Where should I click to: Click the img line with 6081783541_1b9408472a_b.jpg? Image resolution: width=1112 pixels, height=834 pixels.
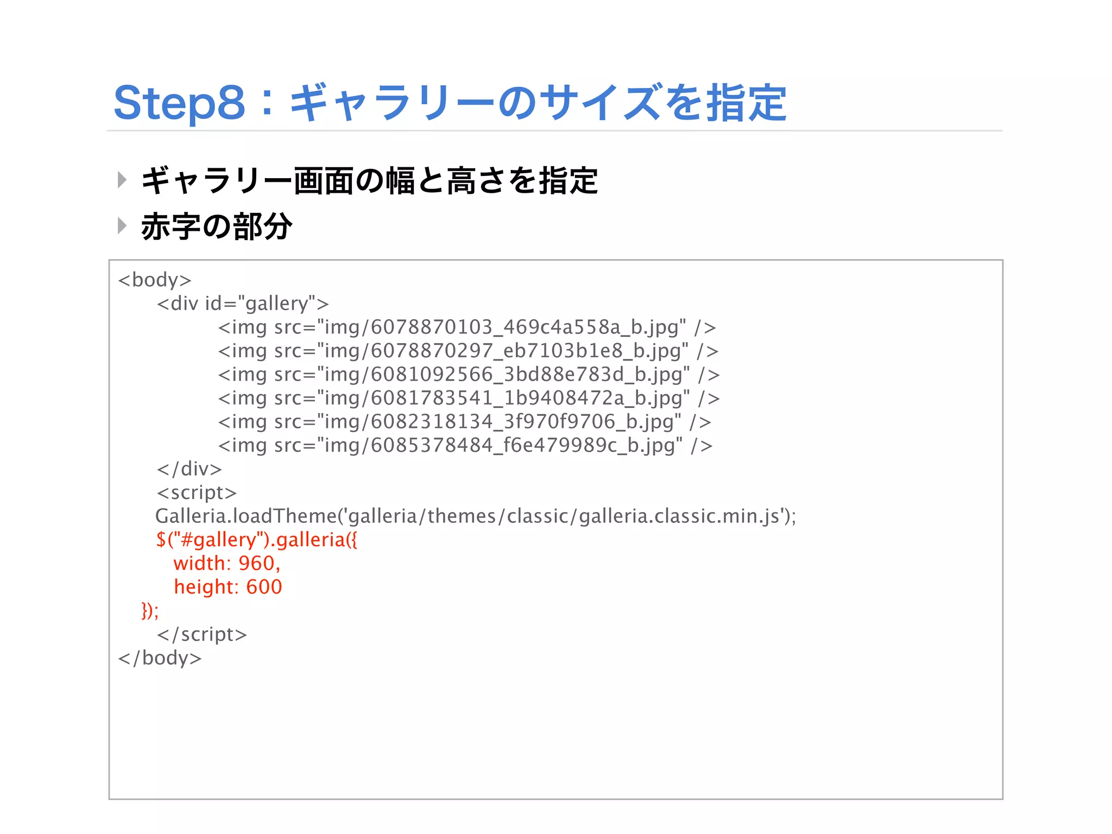point(469,398)
